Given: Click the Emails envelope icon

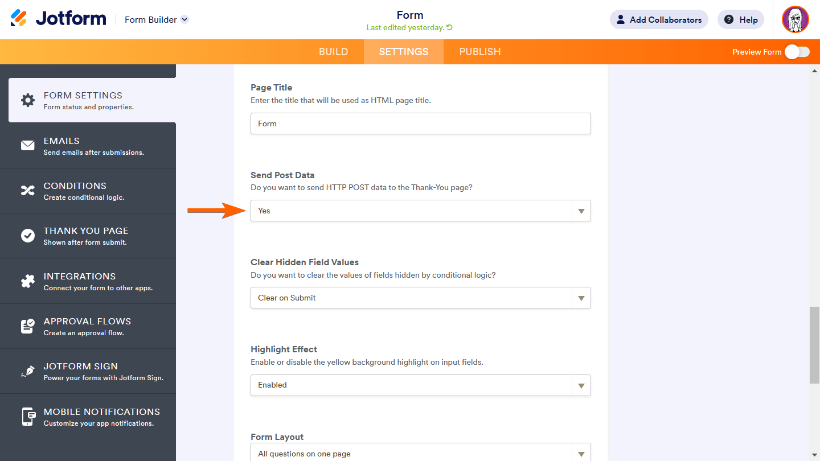Looking at the screenshot, I should 27,146.
